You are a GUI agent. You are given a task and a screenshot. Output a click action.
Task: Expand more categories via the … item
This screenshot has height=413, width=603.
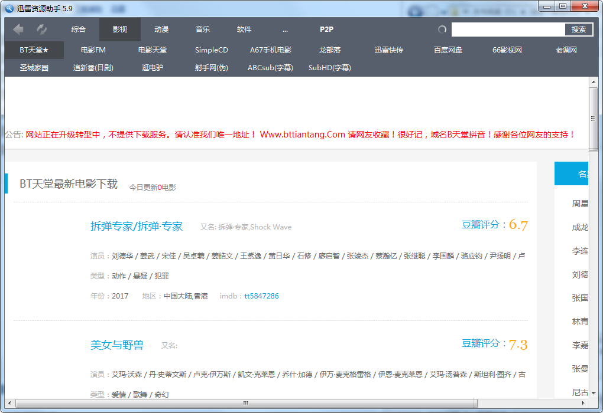(286, 29)
